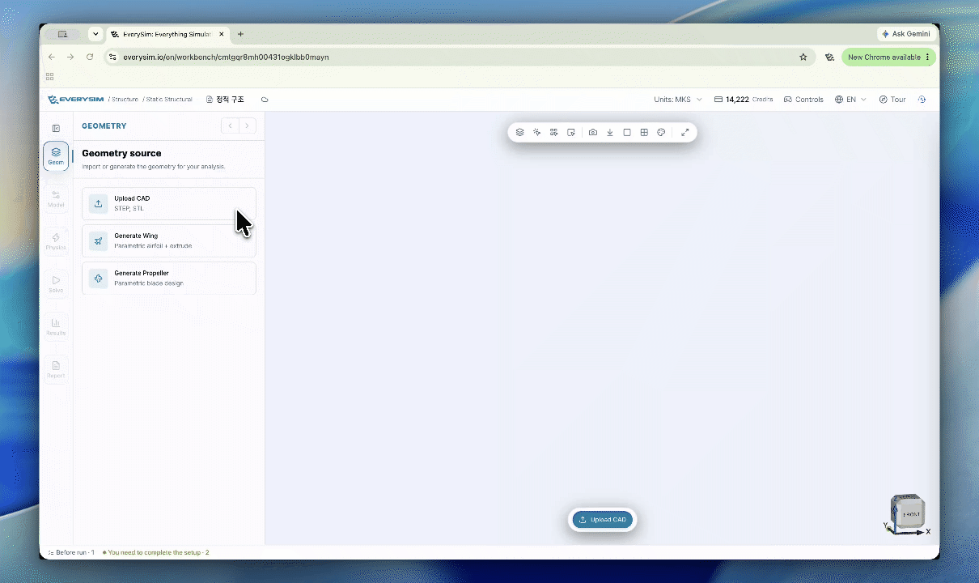Viewport: 979px width, 583px height.
Task: Open the tab search dropdown arrow
Action: 95,34
